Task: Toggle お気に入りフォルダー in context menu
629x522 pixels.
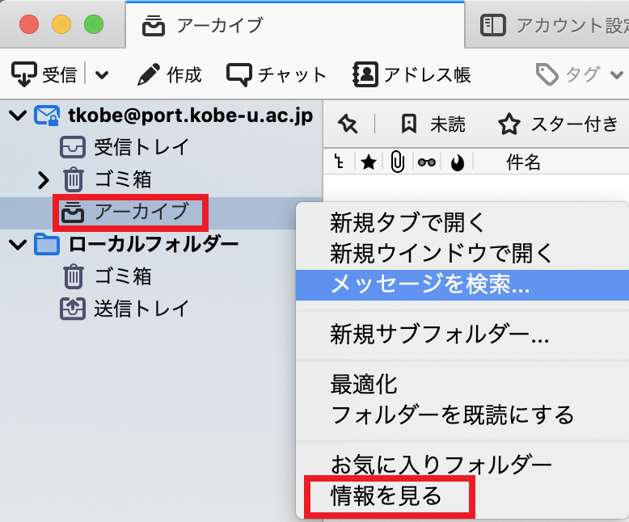Action: (462, 465)
